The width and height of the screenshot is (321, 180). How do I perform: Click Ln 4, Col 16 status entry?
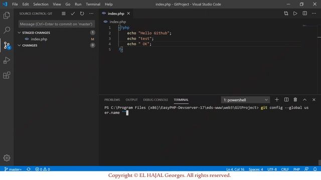coord(235,169)
